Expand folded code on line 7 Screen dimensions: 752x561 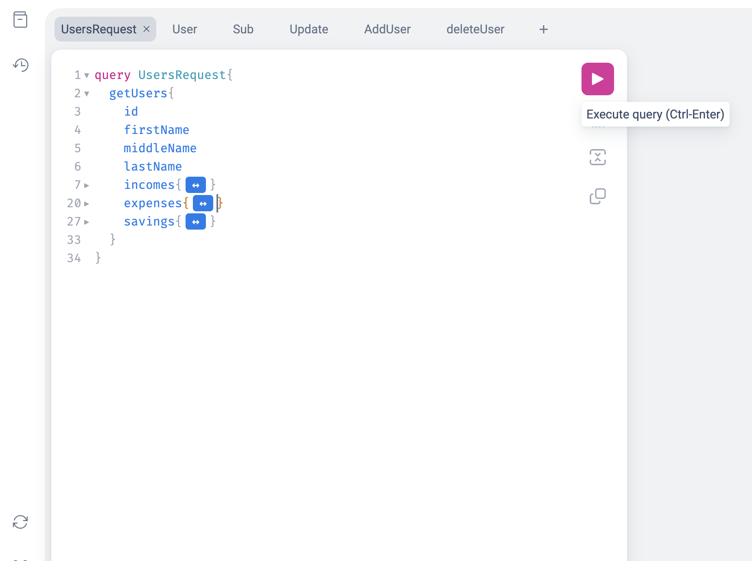pyautogui.click(x=86, y=185)
